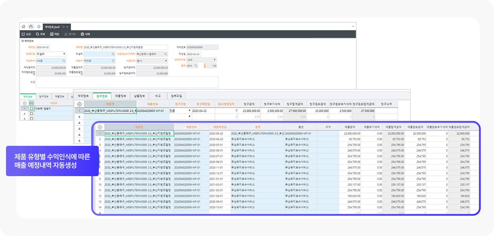This screenshot has height=236, width=494.
Task: Focus the large 비고 memo box
Action: (x=127, y=82)
